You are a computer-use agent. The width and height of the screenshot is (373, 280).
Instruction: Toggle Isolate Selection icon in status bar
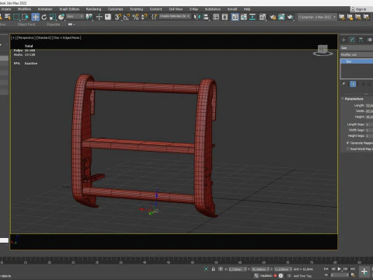[x=206, y=269]
